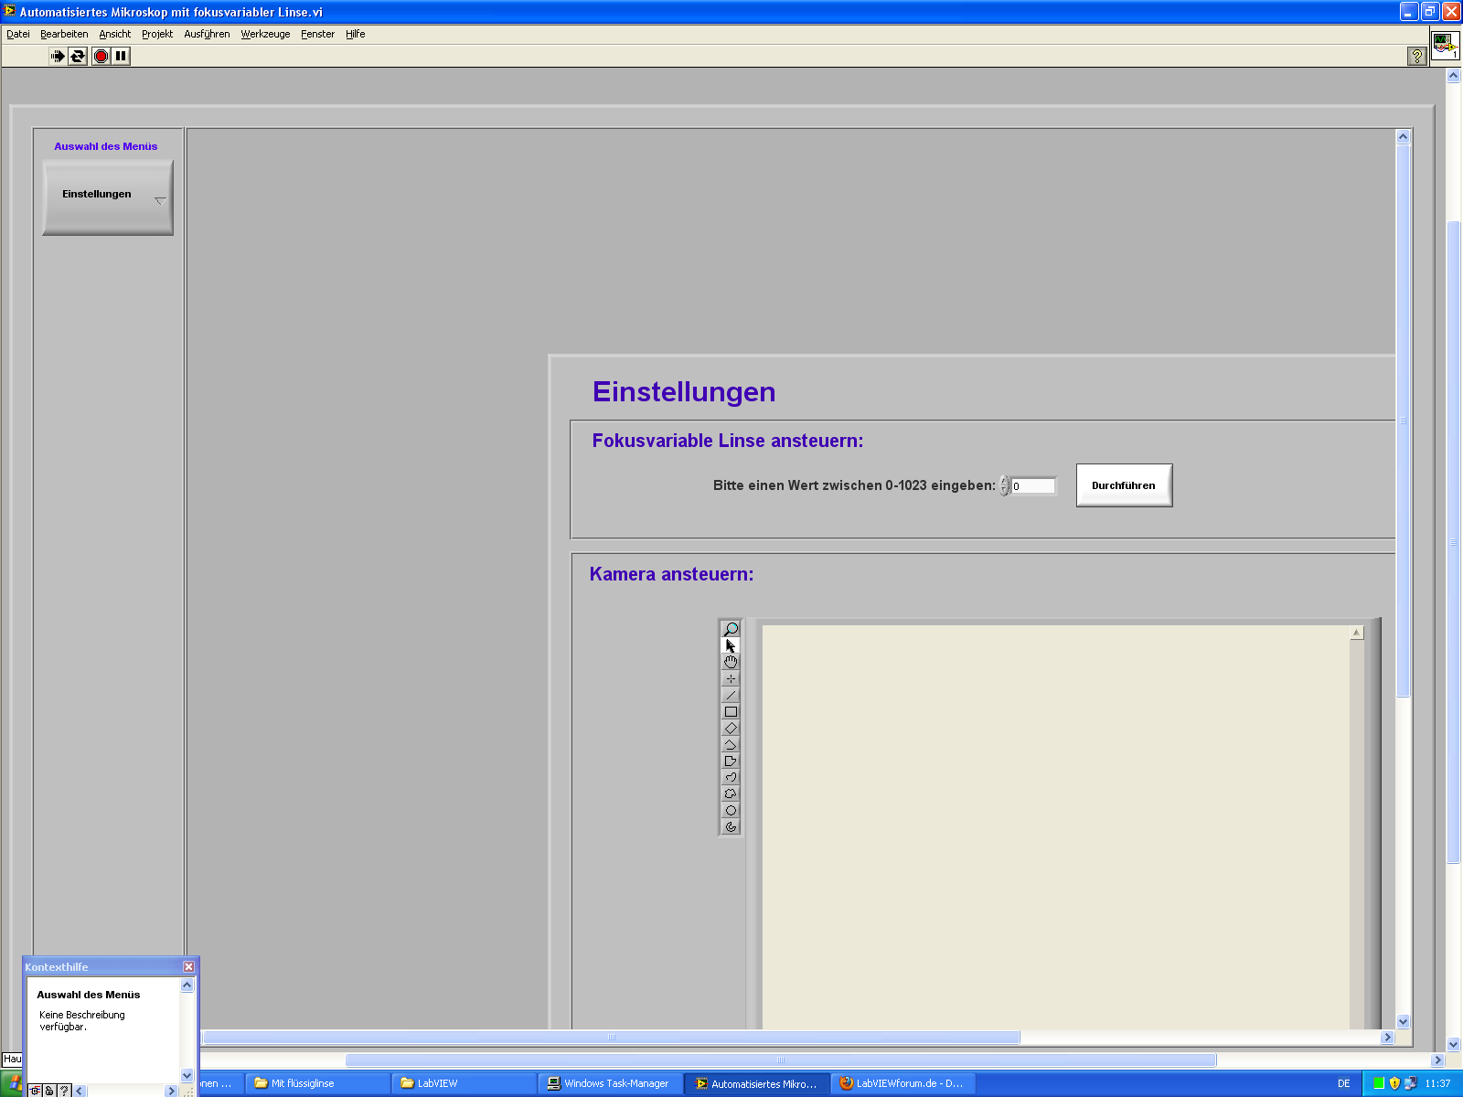This screenshot has width=1463, height=1097.
Task: Pick the Freehand Line tool
Action: pos(731,777)
